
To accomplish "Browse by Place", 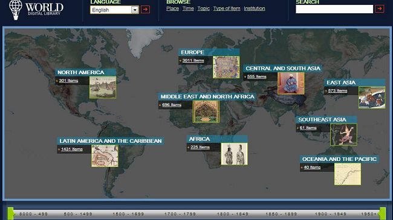I will click(173, 8).
